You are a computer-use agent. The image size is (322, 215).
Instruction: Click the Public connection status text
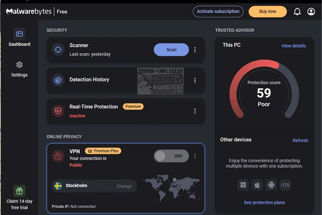[x=76, y=165]
